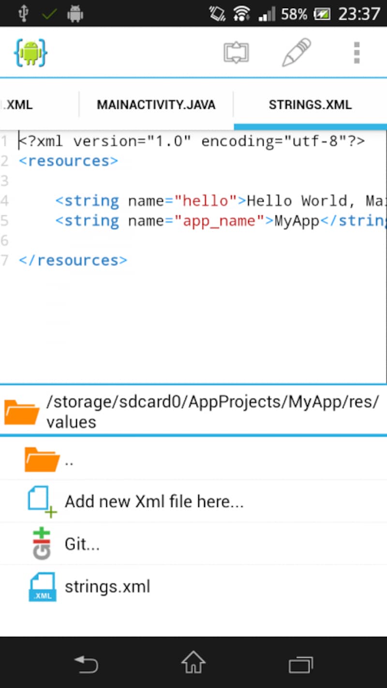387x688 pixels.
Task: Open the three-dot overflow menu
Action: (x=357, y=52)
